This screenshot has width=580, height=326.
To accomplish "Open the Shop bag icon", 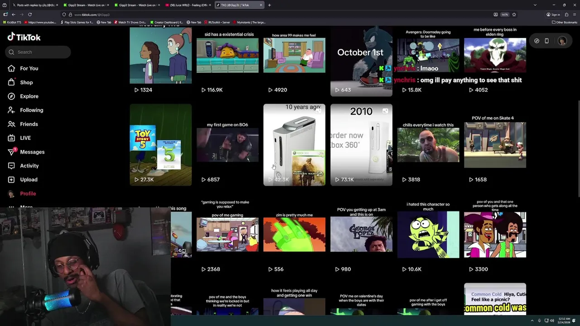I will pyautogui.click(x=11, y=82).
